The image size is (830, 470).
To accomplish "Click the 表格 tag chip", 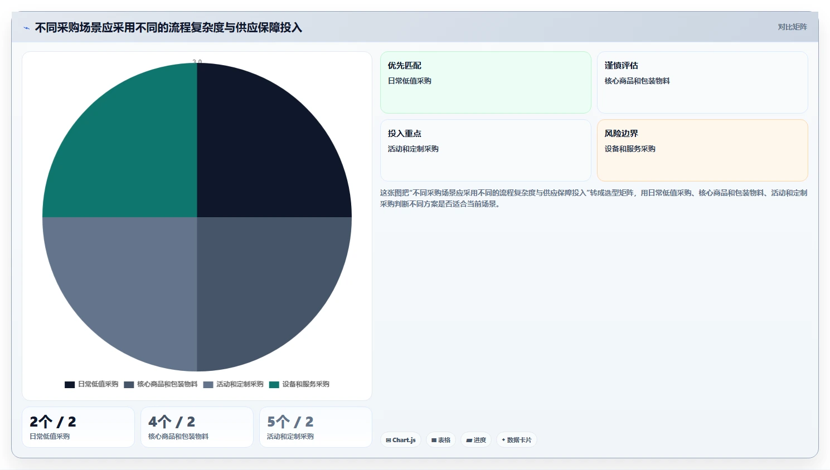I will pyautogui.click(x=441, y=440).
